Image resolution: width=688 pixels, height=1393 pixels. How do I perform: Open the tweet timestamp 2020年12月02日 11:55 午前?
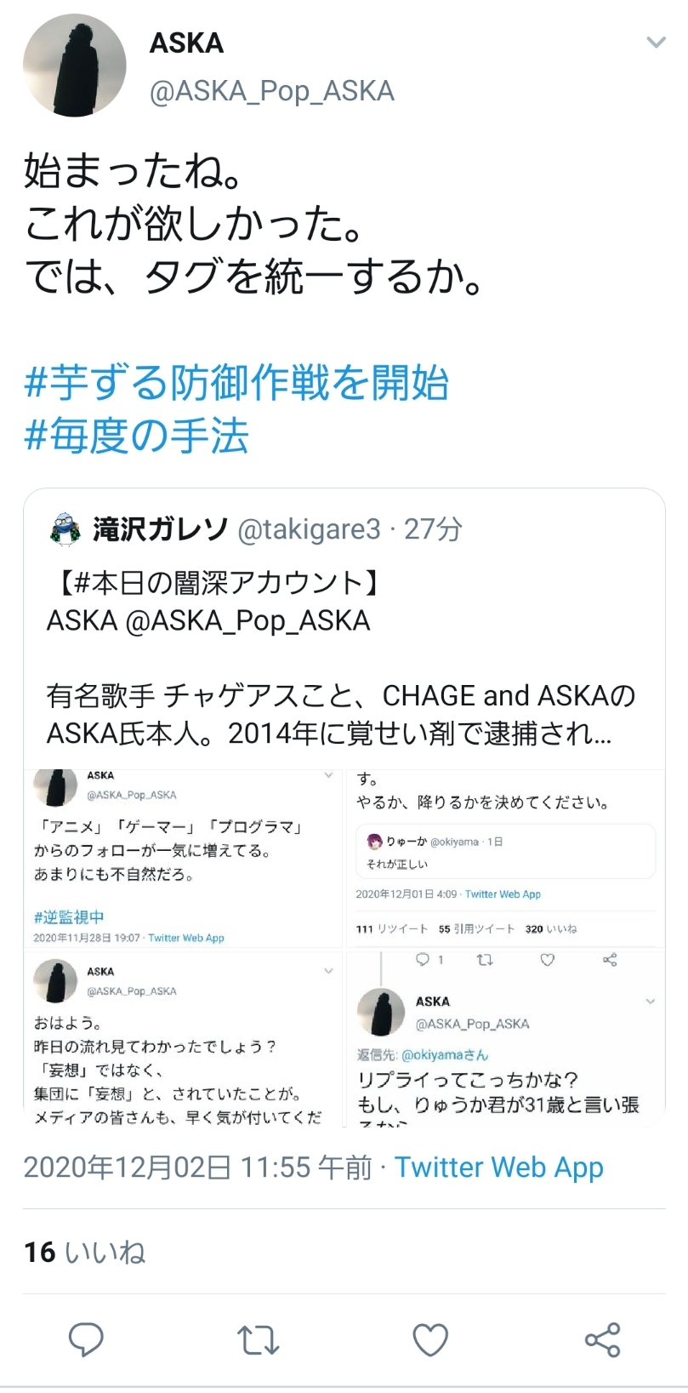point(197,1167)
